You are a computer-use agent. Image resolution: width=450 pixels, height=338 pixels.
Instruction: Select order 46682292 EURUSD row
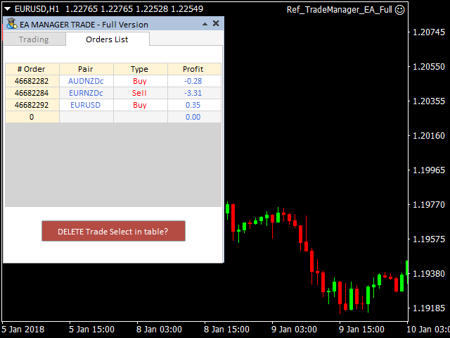click(32, 105)
